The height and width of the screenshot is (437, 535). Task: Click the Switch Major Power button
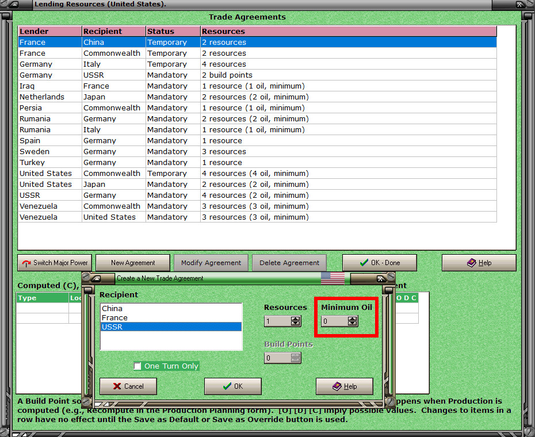[55, 263]
